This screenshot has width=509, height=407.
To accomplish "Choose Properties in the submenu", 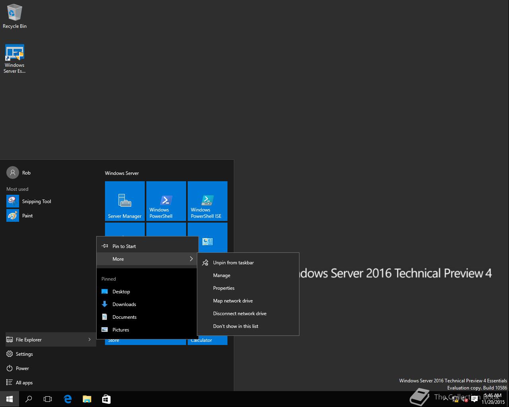I will tap(248, 288).
